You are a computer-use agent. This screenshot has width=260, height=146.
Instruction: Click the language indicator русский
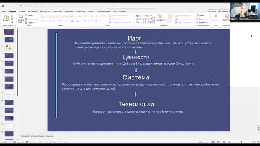[x=21, y=142]
